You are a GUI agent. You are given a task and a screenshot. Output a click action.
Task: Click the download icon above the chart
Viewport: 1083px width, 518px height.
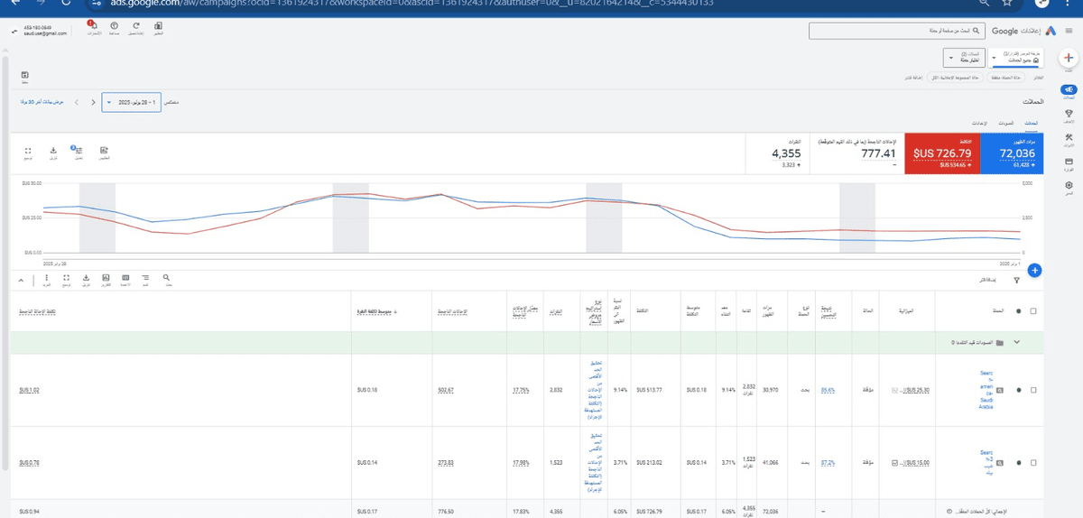(x=53, y=152)
